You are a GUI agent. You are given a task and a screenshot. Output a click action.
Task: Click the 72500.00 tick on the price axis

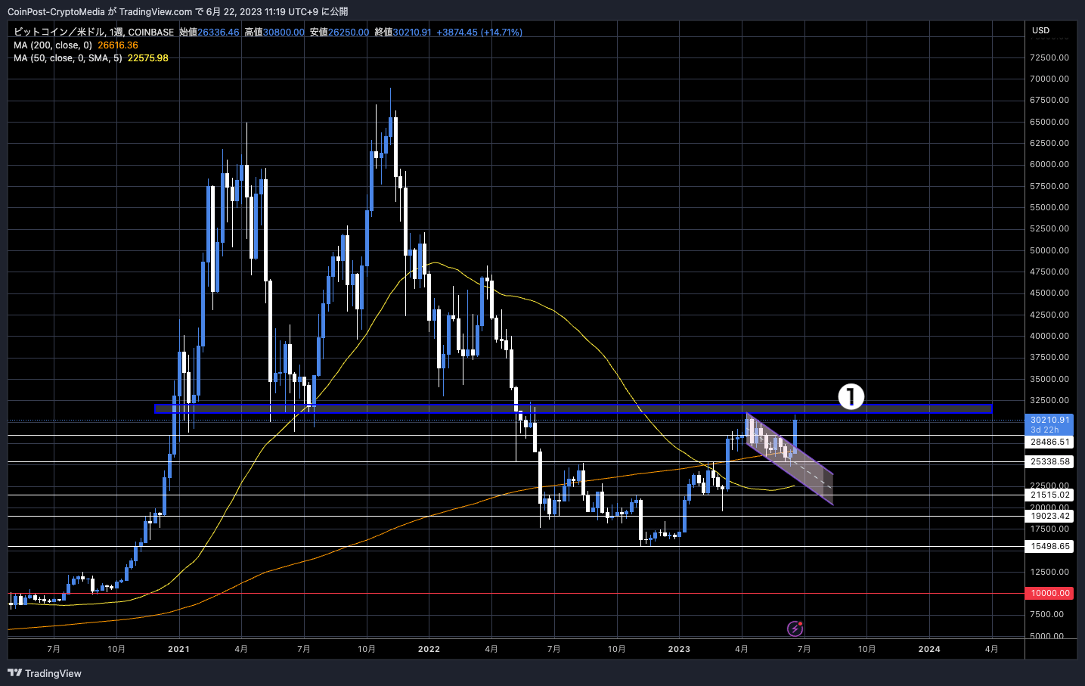(1049, 57)
